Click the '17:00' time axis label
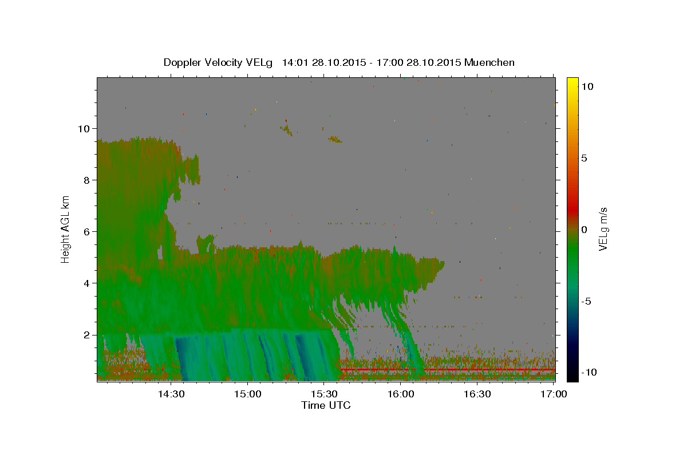This screenshot has height=458, width=687. coord(554,394)
